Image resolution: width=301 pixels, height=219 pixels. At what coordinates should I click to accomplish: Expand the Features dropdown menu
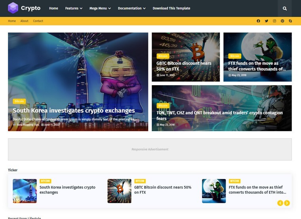pos(74,8)
